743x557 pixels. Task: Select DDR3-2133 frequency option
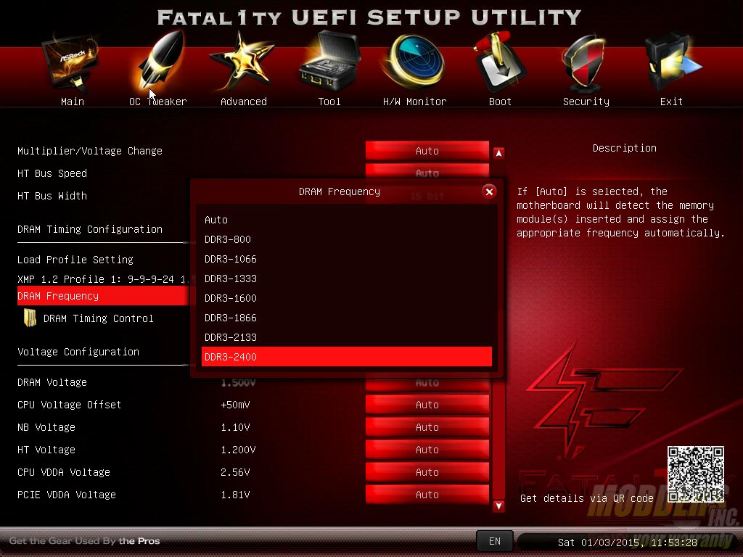click(x=346, y=337)
